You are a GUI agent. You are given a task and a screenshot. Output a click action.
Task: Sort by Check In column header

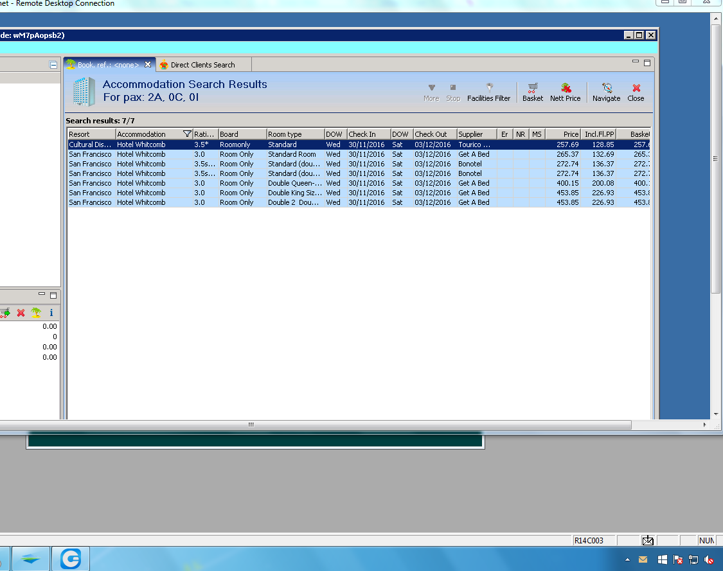point(368,134)
